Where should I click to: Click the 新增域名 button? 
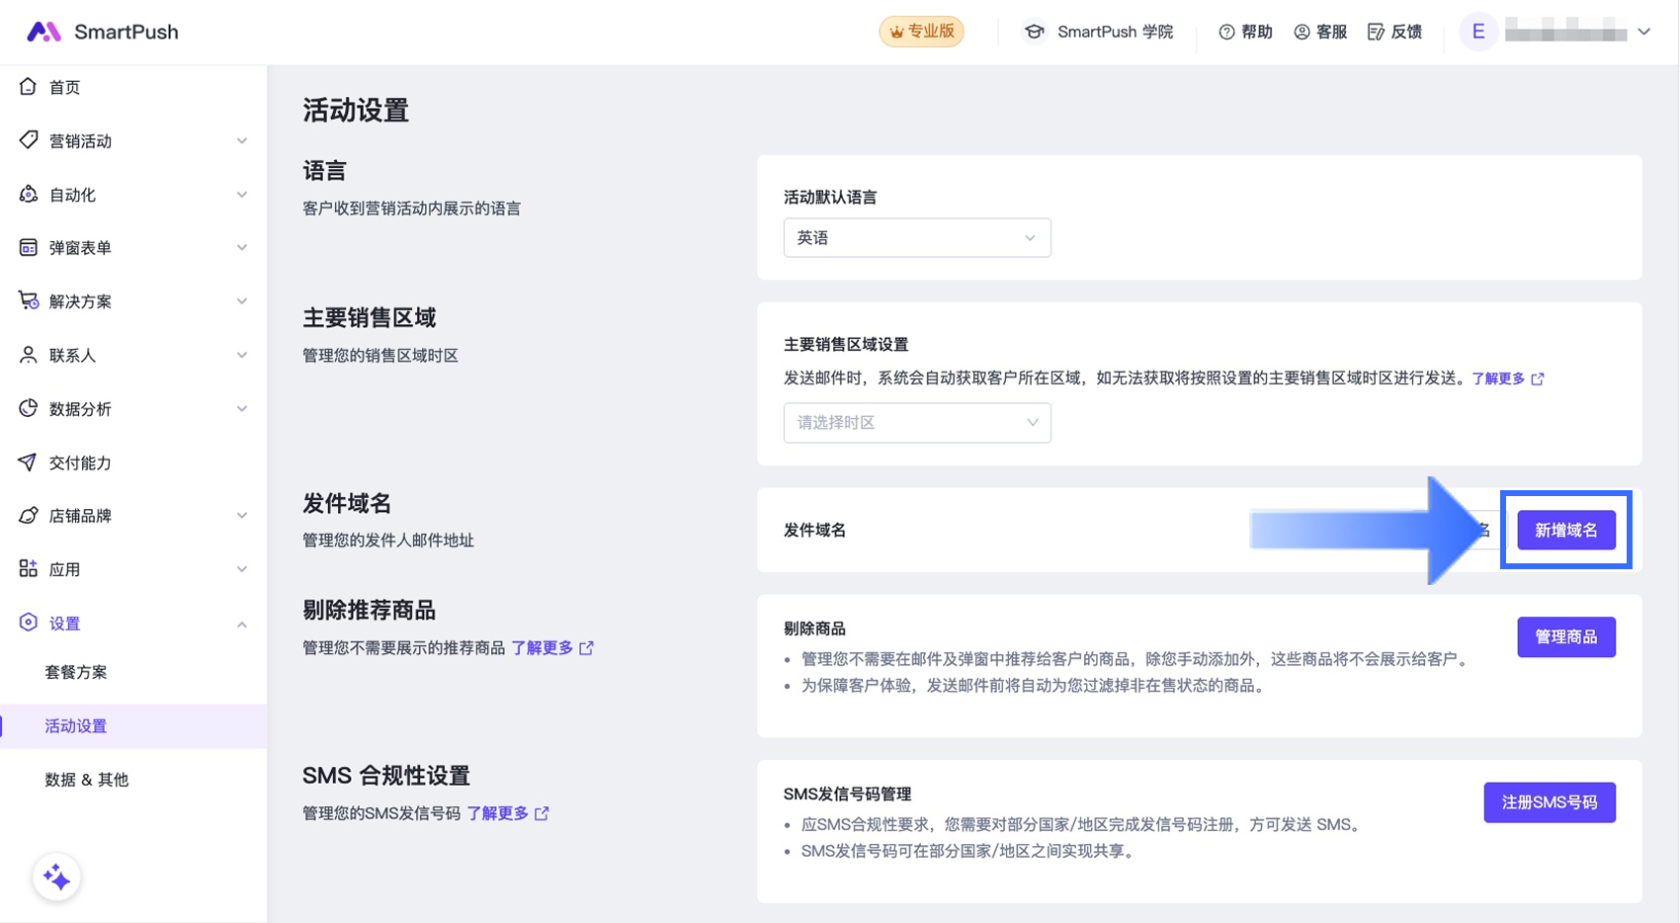(1565, 531)
